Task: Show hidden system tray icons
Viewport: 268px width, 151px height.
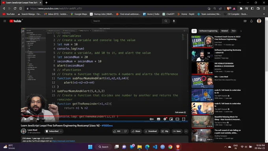Action: pos(225,147)
